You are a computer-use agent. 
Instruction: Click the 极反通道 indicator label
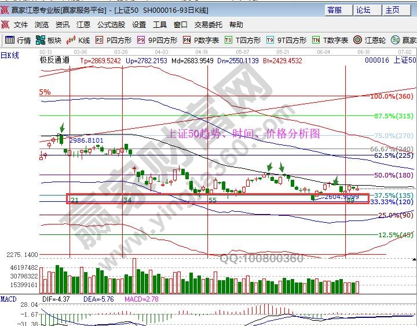coord(54,60)
